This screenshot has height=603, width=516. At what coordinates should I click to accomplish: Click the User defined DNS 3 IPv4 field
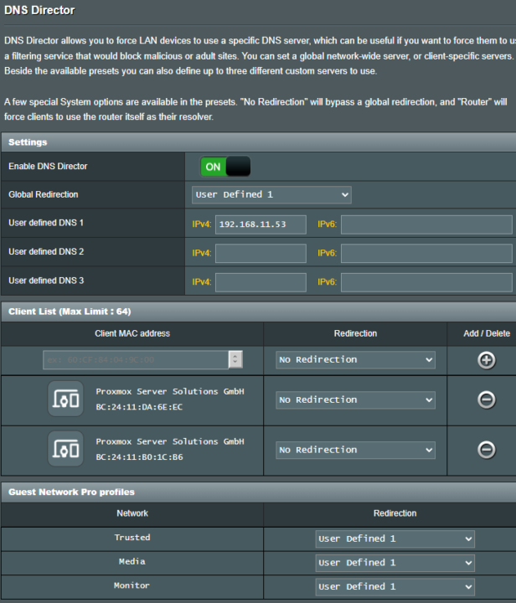click(261, 282)
